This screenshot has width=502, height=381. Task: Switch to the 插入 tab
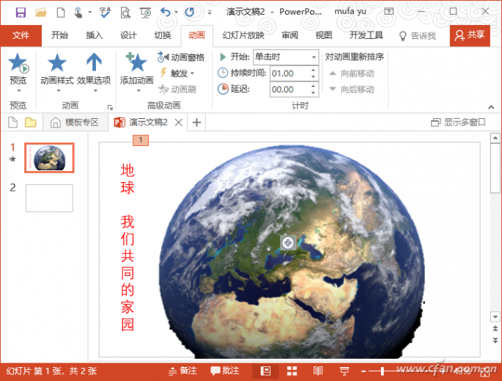click(94, 35)
